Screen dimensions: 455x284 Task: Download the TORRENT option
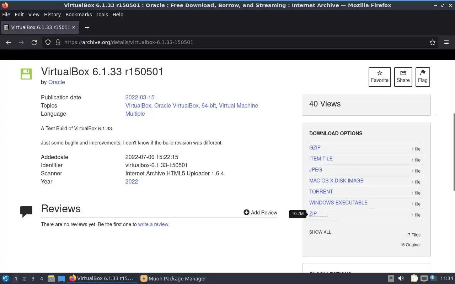pyautogui.click(x=321, y=192)
